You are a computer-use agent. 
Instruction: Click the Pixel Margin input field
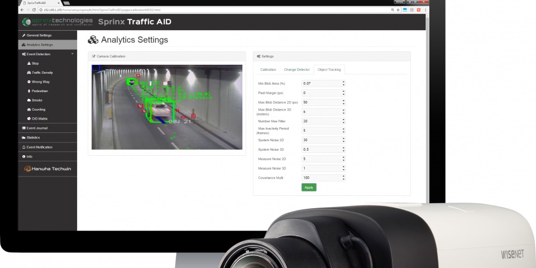coord(323,93)
